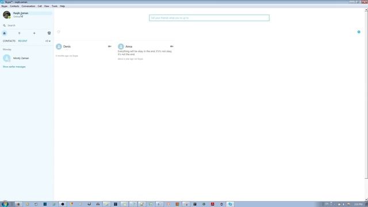Open the Conversation menu
This screenshot has width=368, height=207.
28,6
